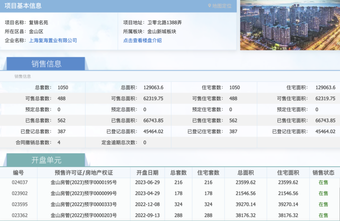Screen dimensions: 340x221
Task: Click 在售 status for unit 023595
Action: coord(323,205)
